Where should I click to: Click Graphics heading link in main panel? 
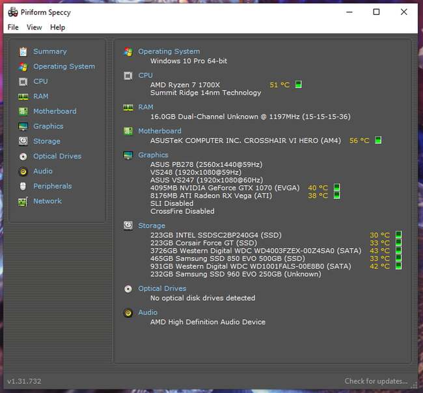[153, 155]
